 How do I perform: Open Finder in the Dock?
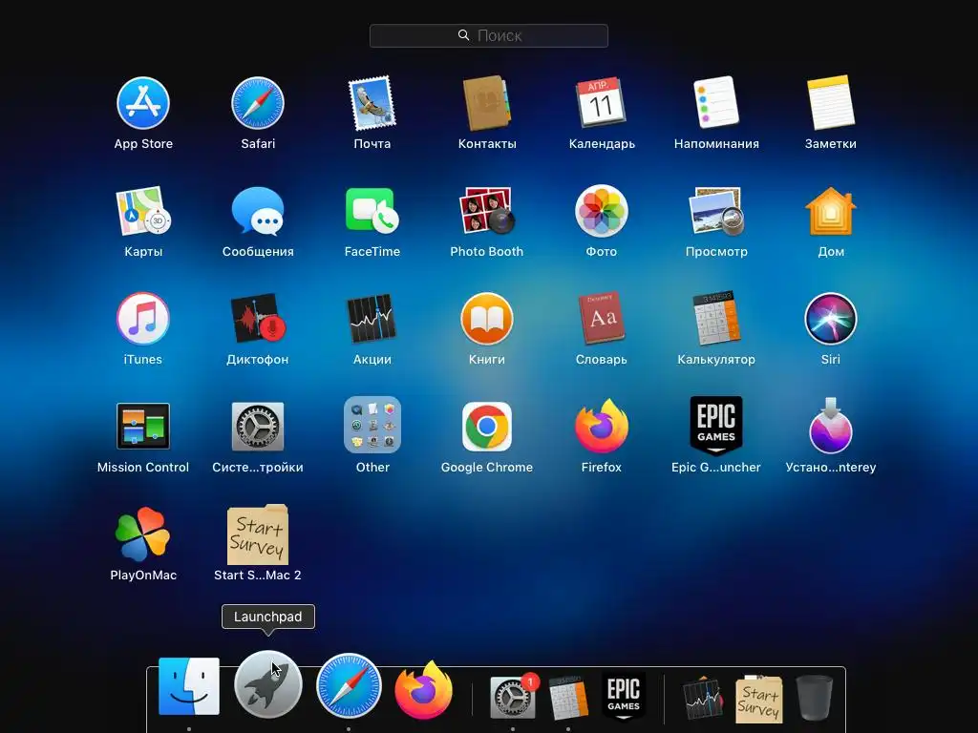189,685
